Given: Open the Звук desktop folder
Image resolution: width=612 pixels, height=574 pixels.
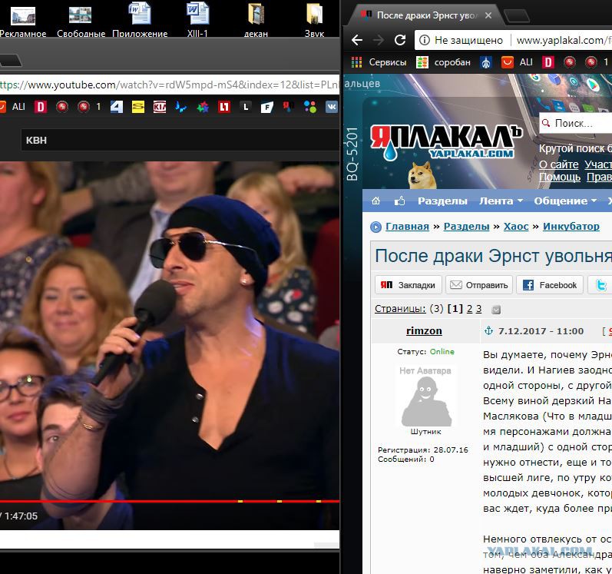Looking at the screenshot, I should [x=314, y=20].
